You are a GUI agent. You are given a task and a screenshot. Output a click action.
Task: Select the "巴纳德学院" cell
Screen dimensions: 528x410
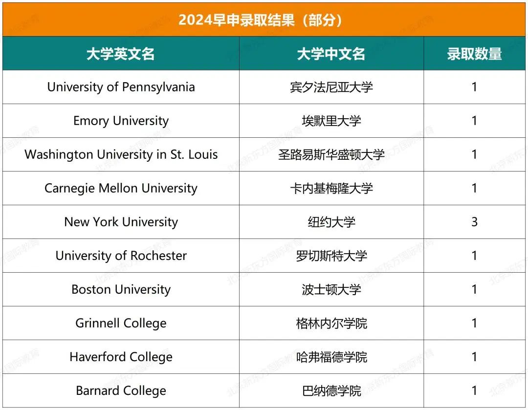[x=331, y=390]
